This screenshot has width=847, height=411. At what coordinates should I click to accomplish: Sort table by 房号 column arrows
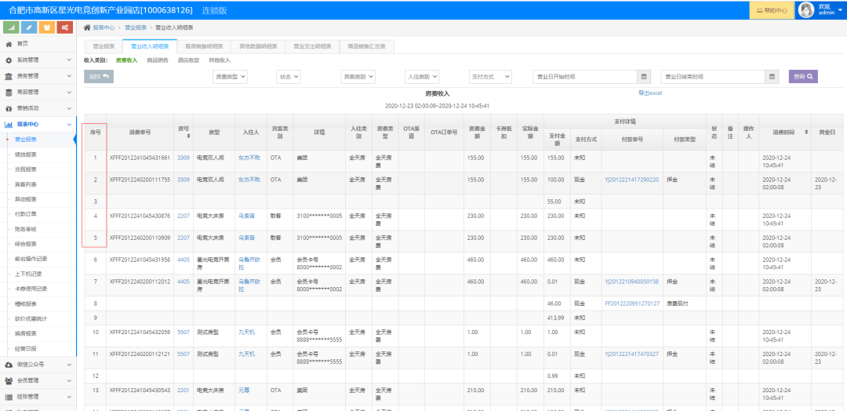[188, 136]
